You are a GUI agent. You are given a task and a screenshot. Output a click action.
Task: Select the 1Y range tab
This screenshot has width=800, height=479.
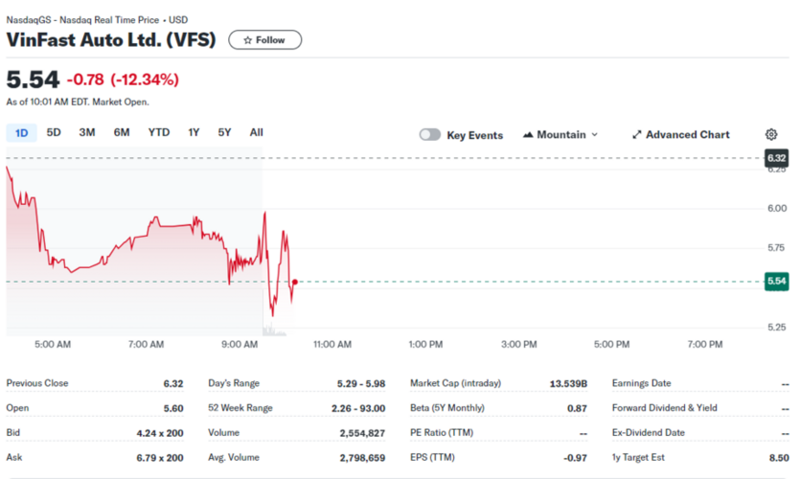click(x=194, y=132)
